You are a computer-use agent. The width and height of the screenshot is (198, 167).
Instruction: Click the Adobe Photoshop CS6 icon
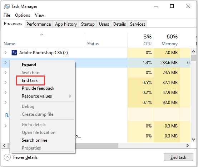[14, 53]
